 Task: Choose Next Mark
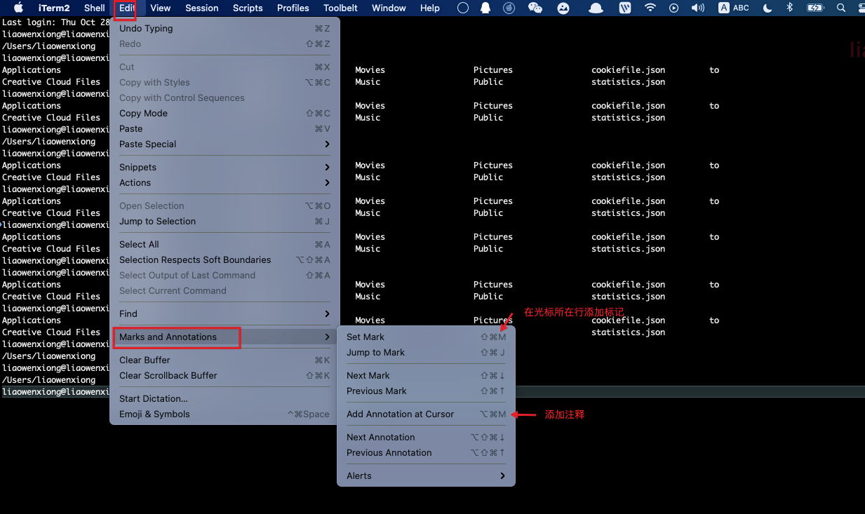point(427,376)
